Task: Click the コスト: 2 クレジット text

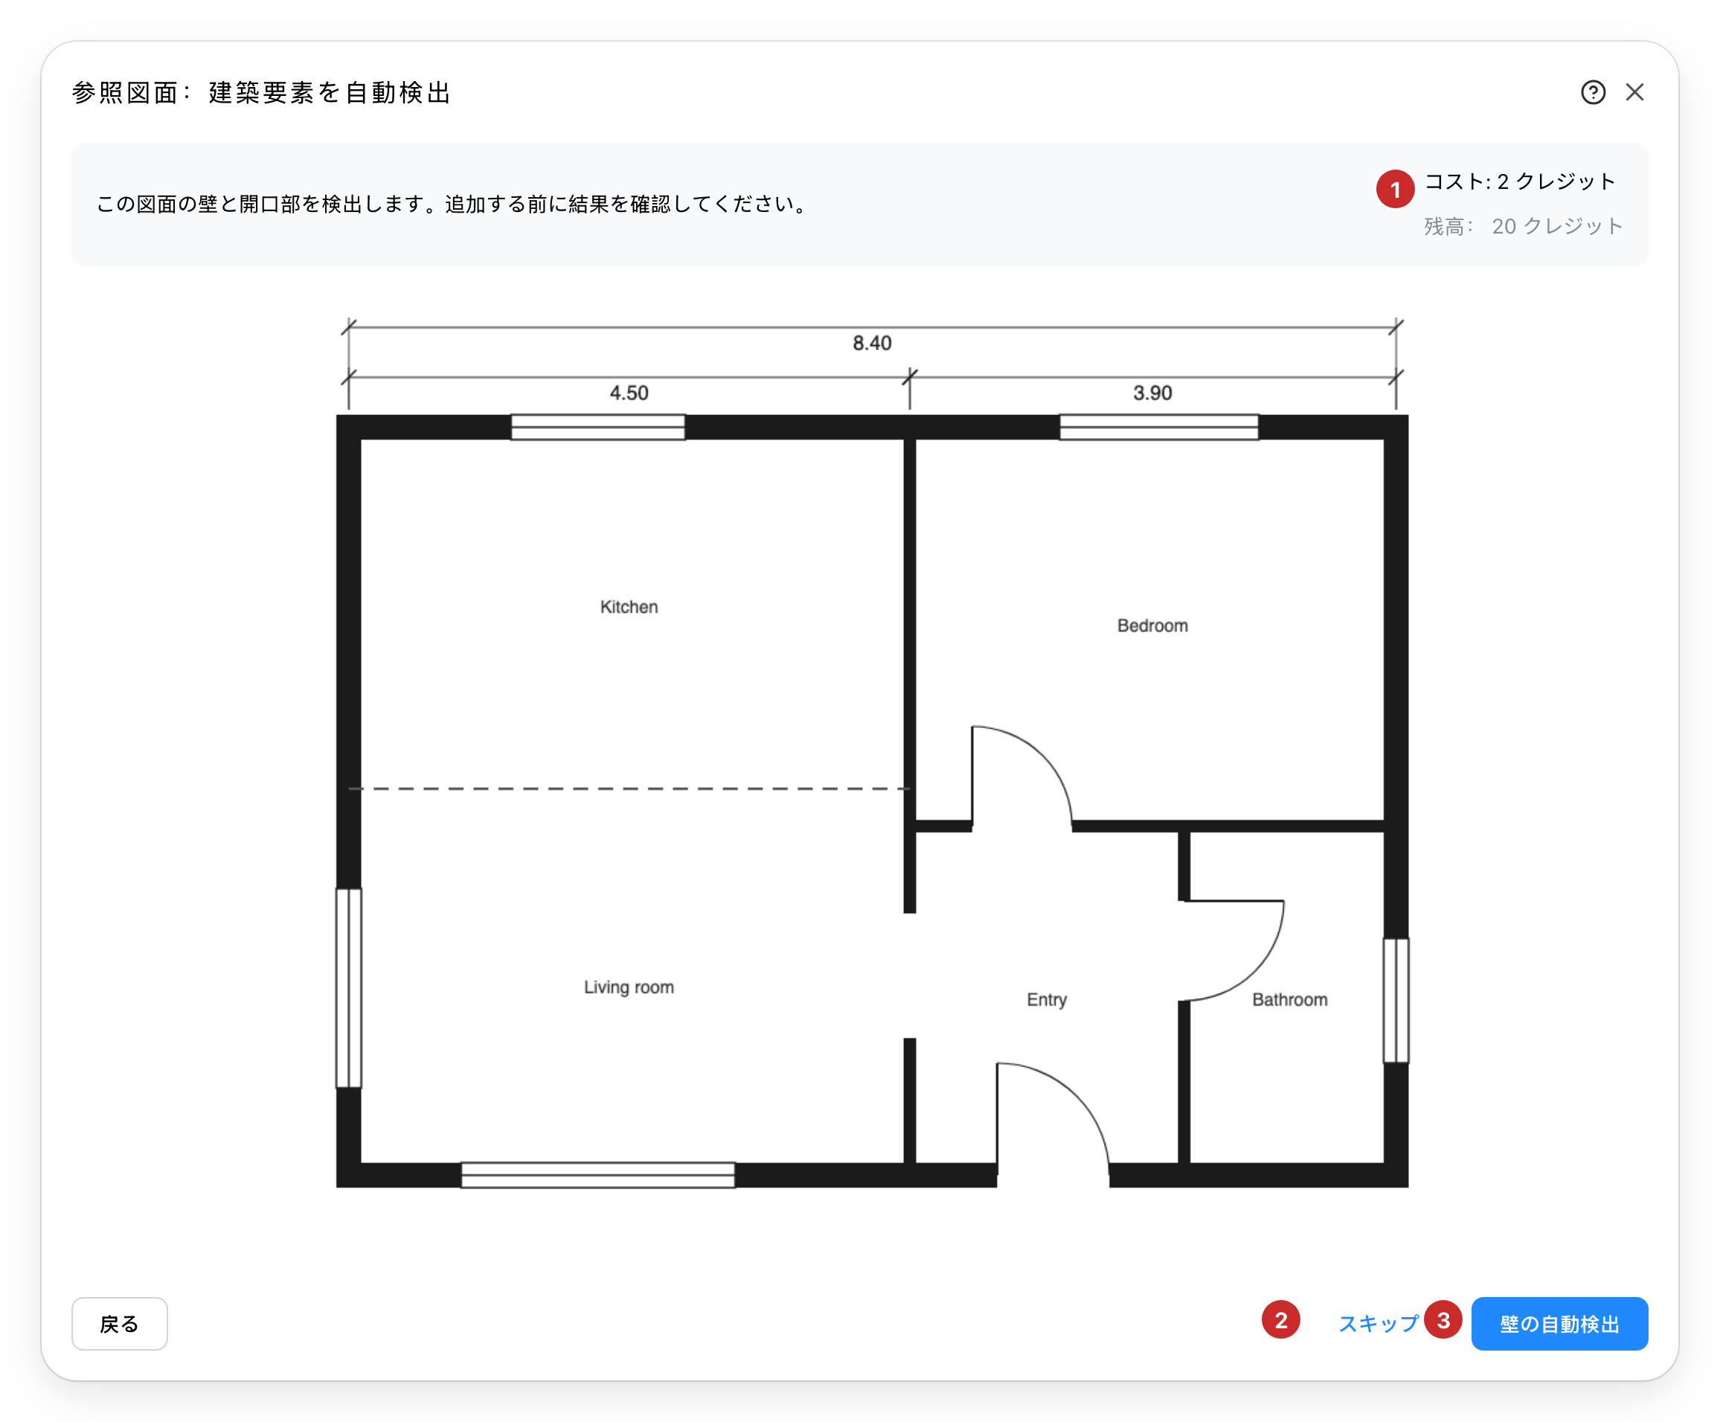Action: [1520, 181]
